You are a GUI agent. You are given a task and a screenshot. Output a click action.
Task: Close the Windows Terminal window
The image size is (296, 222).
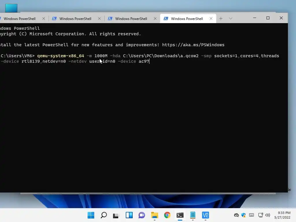pos(281,18)
